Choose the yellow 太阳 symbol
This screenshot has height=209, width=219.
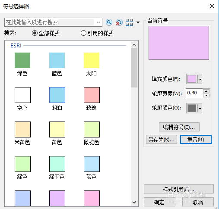coord(92,60)
